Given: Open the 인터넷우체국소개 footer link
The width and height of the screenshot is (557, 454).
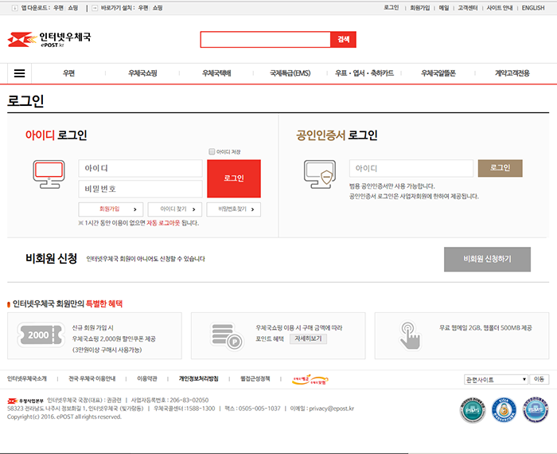Looking at the screenshot, I should (x=27, y=379).
